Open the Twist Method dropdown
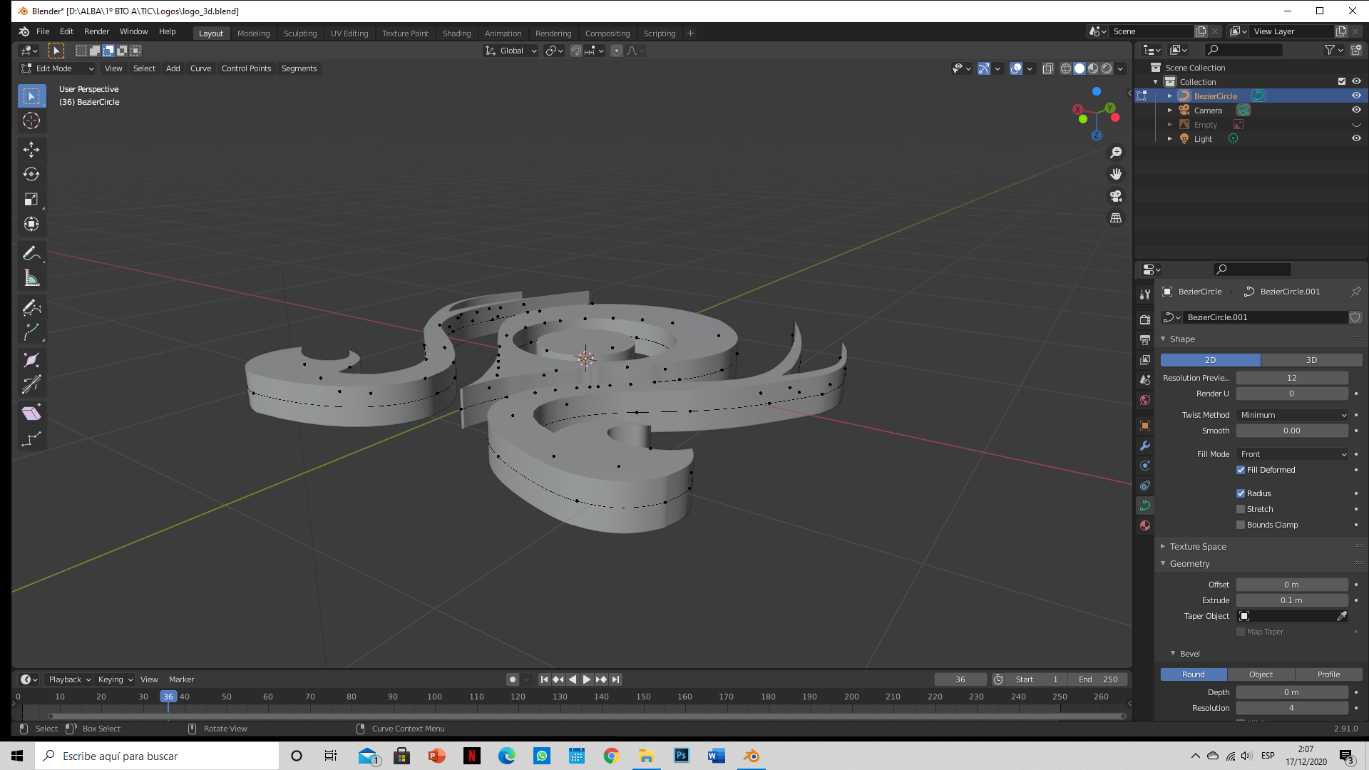The height and width of the screenshot is (770, 1369). coord(1293,415)
